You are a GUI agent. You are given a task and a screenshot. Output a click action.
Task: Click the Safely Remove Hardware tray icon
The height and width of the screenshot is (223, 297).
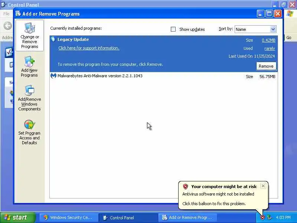tap(270, 217)
